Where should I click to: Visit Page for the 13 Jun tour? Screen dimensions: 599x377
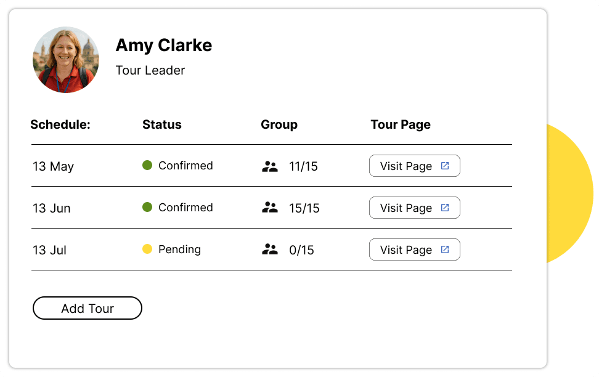tap(414, 208)
